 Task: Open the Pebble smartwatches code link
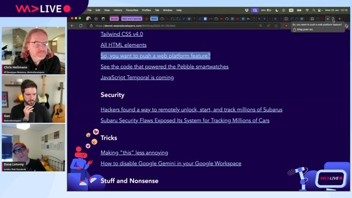click(x=164, y=67)
